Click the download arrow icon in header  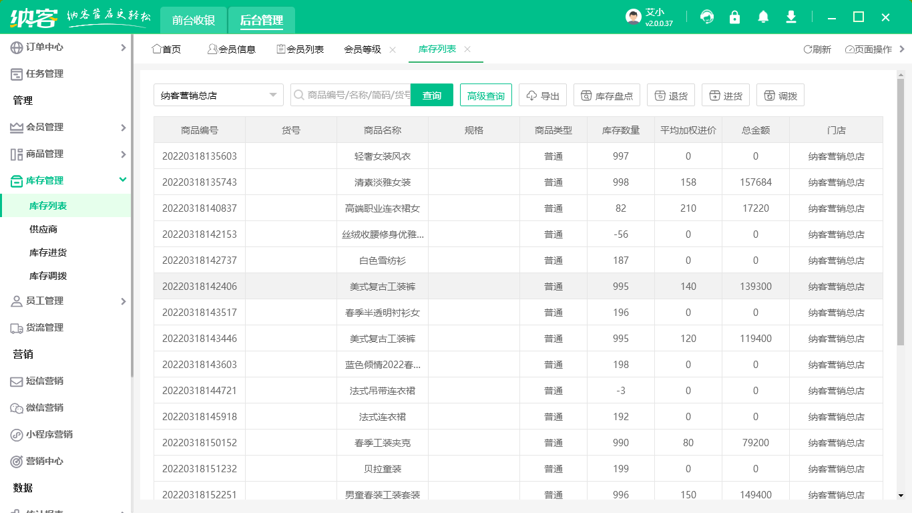coord(791,17)
